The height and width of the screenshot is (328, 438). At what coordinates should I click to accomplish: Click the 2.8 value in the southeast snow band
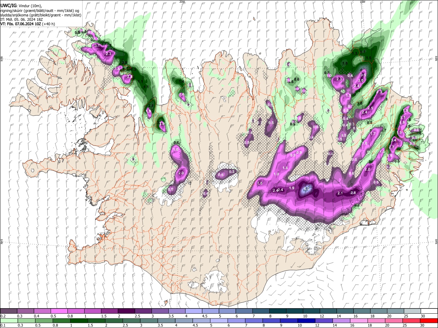(353, 193)
